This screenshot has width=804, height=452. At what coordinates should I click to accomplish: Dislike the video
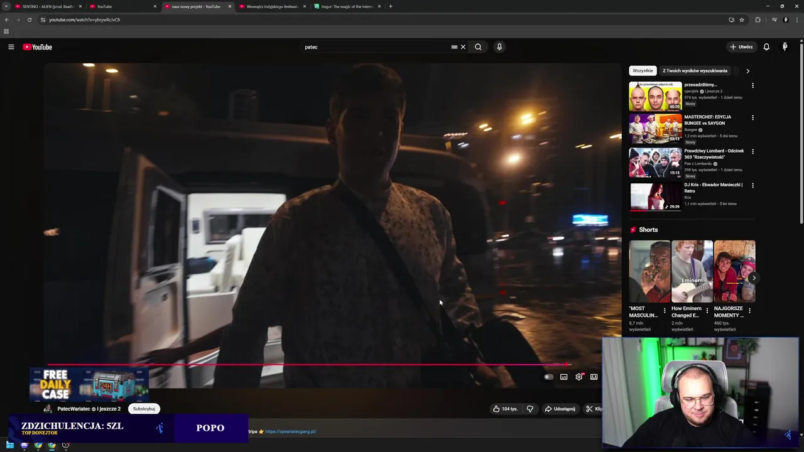pos(530,409)
